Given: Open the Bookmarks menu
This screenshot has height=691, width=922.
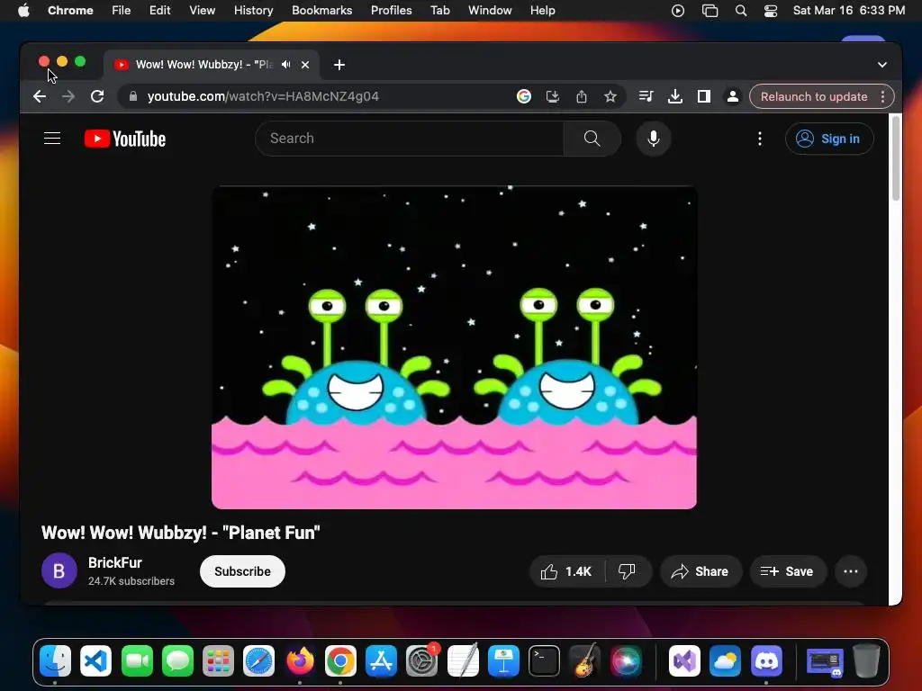Looking at the screenshot, I should [322, 11].
